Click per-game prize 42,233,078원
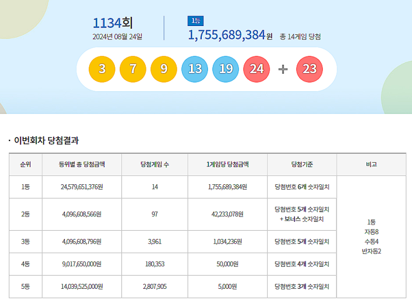 [x=227, y=214]
